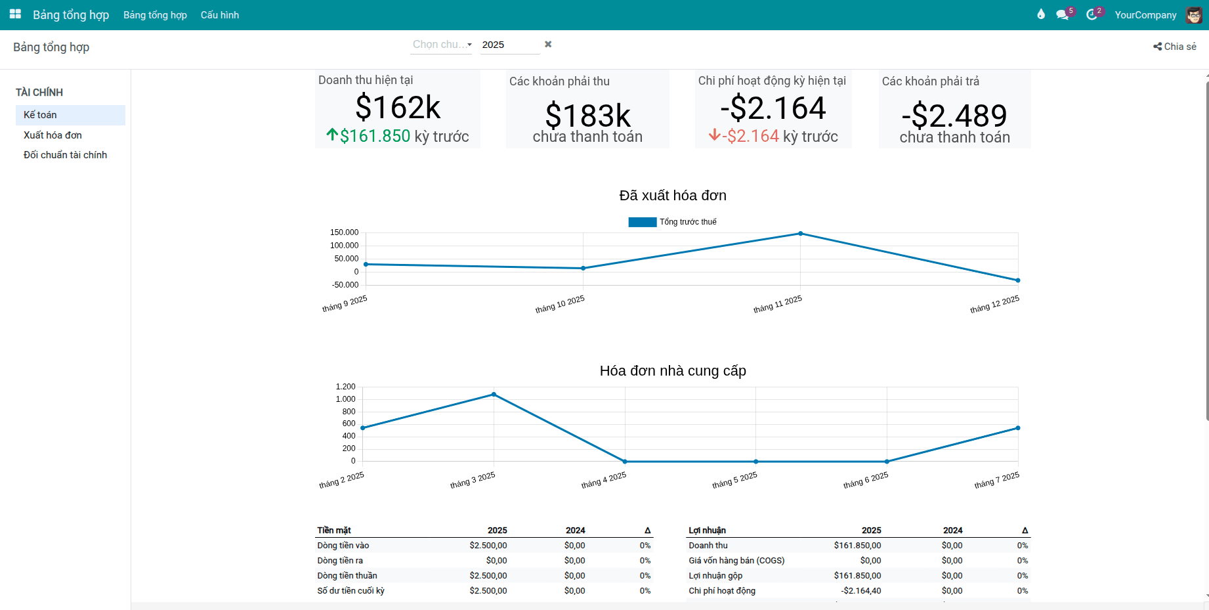This screenshot has width=1209, height=610.
Task: Open the Doanh thu hiện tại KPI card
Action: [397, 108]
